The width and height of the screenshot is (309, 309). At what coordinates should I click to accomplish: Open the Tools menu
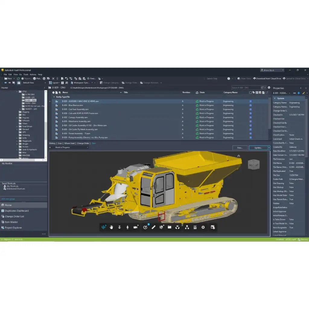(x=26, y=75)
